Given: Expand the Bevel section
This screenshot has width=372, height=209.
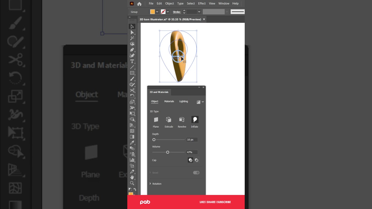Looking at the screenshot, I should (150, 173).
